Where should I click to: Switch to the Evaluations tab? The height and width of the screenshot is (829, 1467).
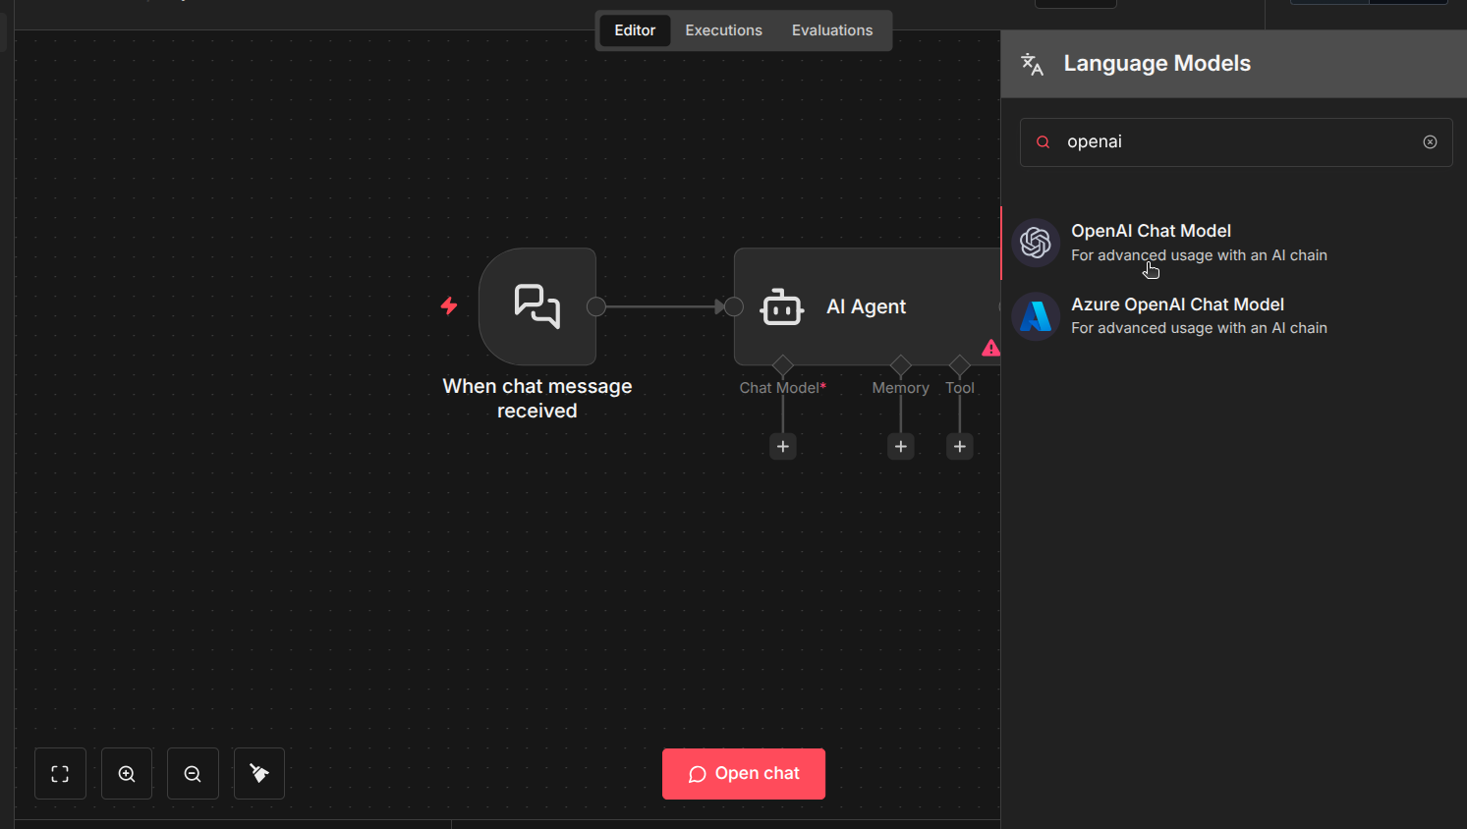point(831,30)
